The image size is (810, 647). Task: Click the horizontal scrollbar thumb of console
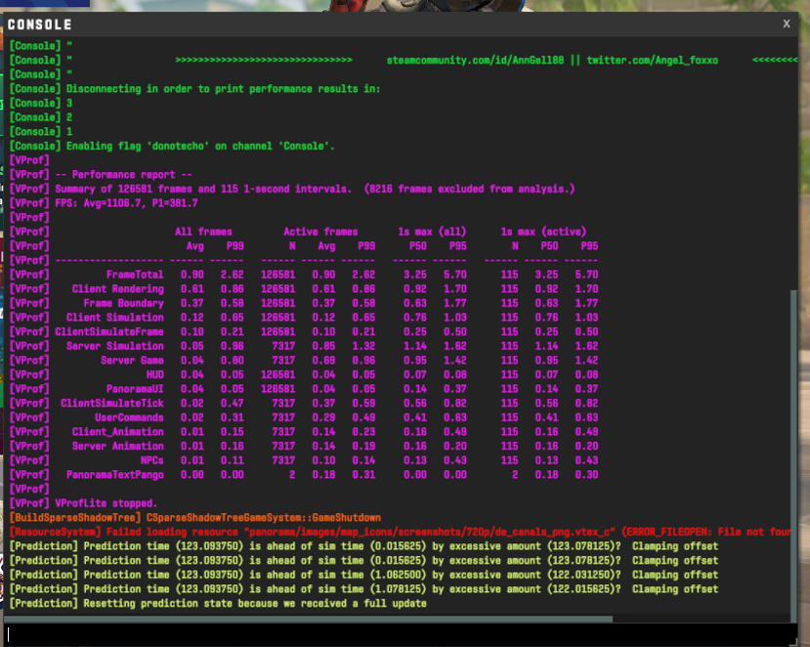point(309,619)
